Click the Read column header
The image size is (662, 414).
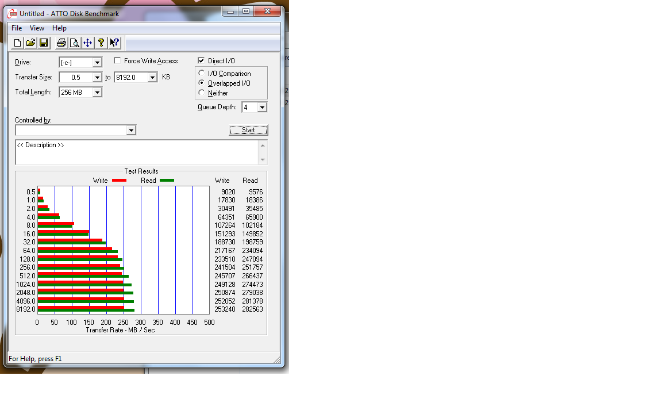[x=250, y=181]
